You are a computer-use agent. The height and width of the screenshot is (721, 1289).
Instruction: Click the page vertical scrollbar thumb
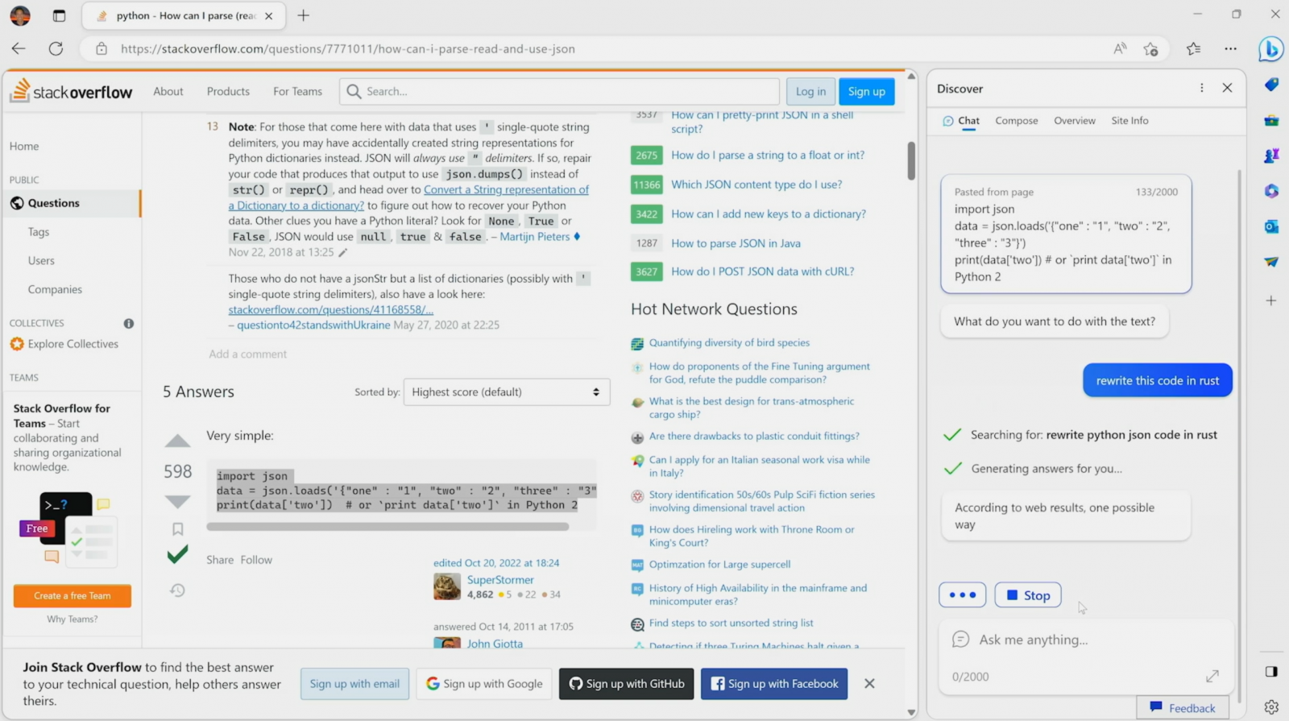tap(911, 161)
